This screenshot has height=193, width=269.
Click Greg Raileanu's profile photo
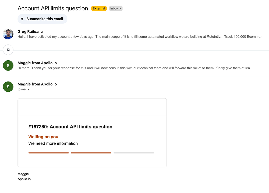[x=8, y=34]
